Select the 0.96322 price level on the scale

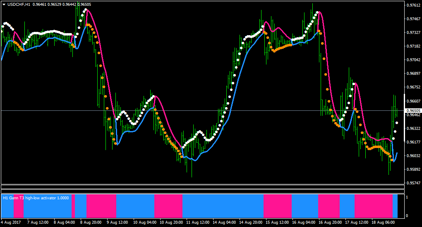pyautogui.click(x=414, y=129)
